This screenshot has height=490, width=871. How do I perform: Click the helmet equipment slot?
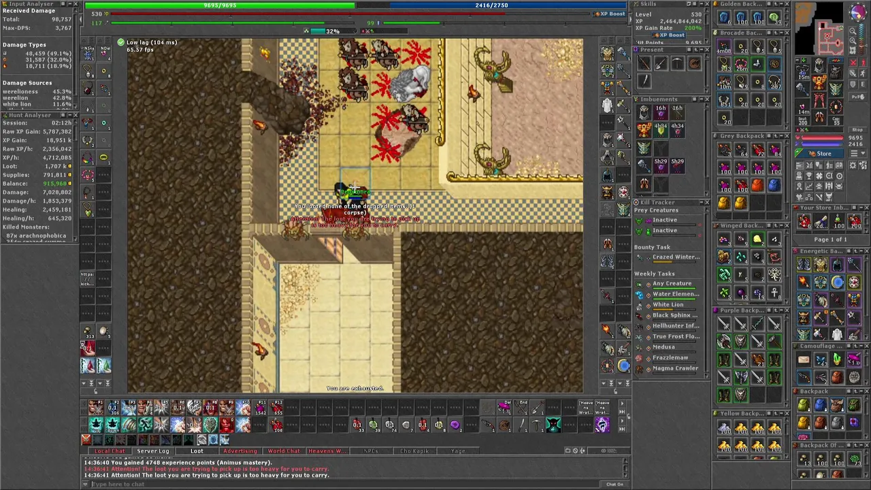tap(819, 65)
